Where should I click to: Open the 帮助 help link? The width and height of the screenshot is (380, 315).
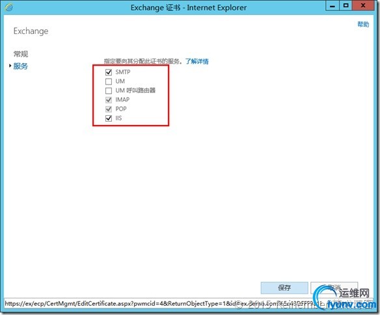(363, 24)
